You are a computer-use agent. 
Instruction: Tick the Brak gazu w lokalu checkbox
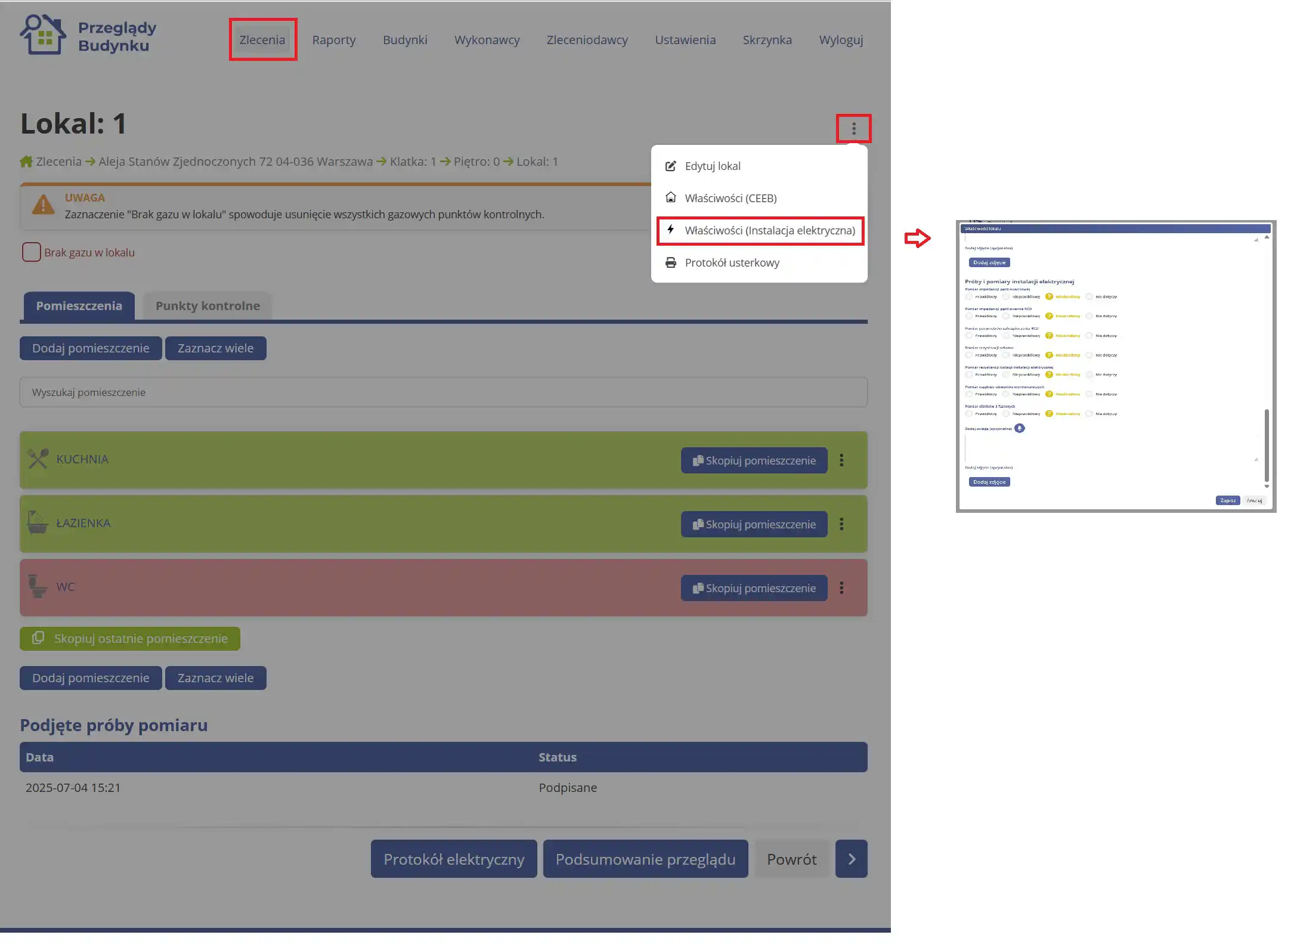[31, 252]
